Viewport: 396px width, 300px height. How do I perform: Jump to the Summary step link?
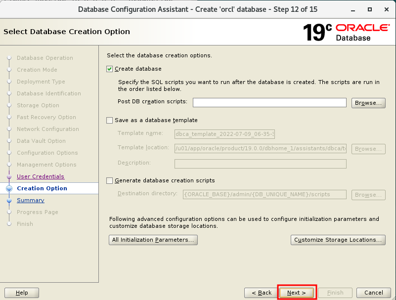click(31, 200)
